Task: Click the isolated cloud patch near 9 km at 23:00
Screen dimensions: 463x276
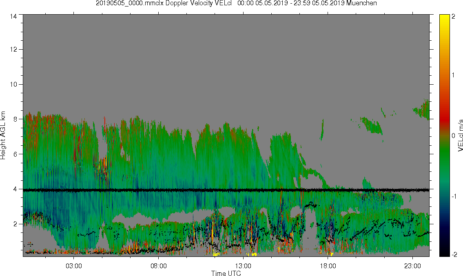Action: click(422, 110)
